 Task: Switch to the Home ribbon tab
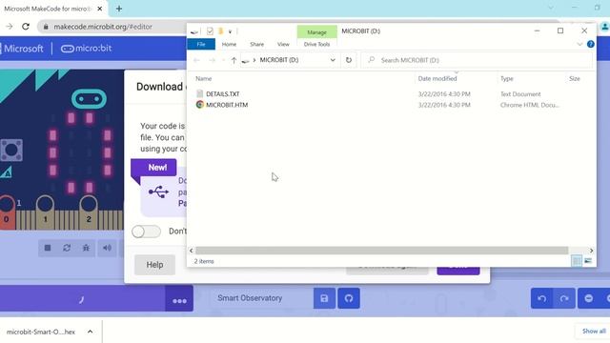pyautogui.click(x=229, y=45)
